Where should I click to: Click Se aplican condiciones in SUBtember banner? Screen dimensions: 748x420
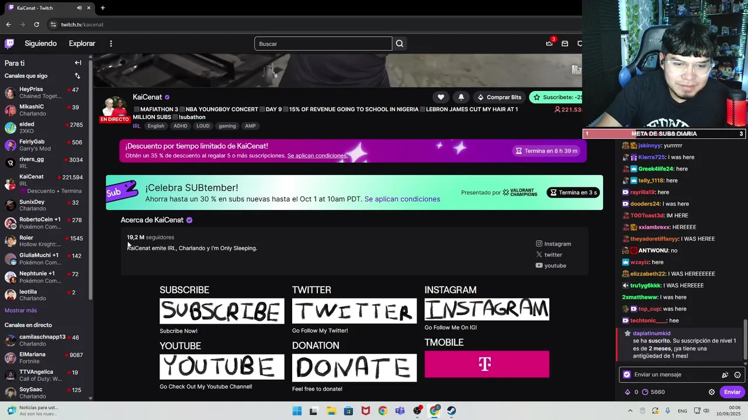coord(402,199)
